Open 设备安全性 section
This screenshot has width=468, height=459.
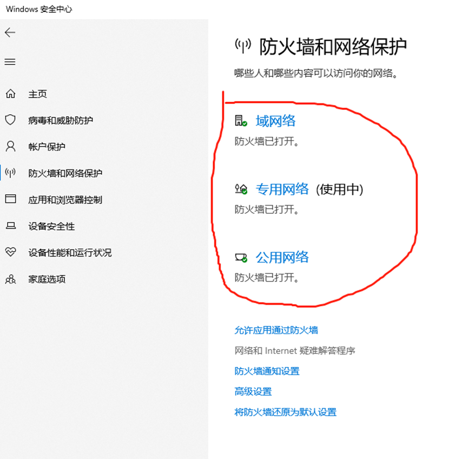[x=51, y=226]
